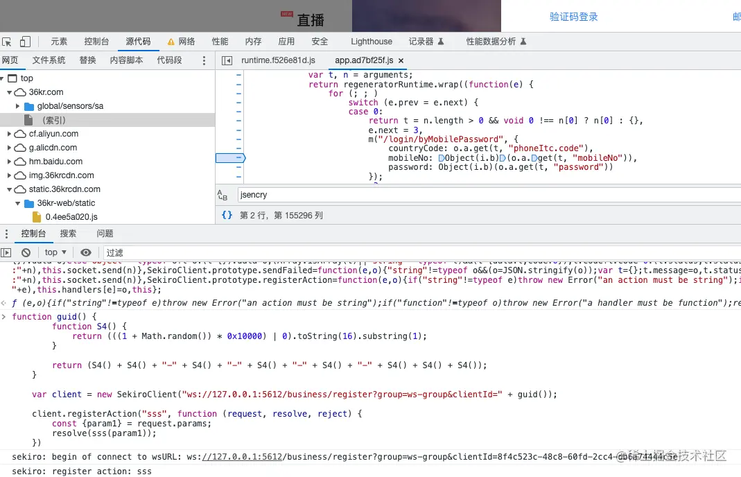Image resolution: width=741 pixels, height=477 pixels.
Task: Toggle match case icon in search bar
Action: click(222, 195)
